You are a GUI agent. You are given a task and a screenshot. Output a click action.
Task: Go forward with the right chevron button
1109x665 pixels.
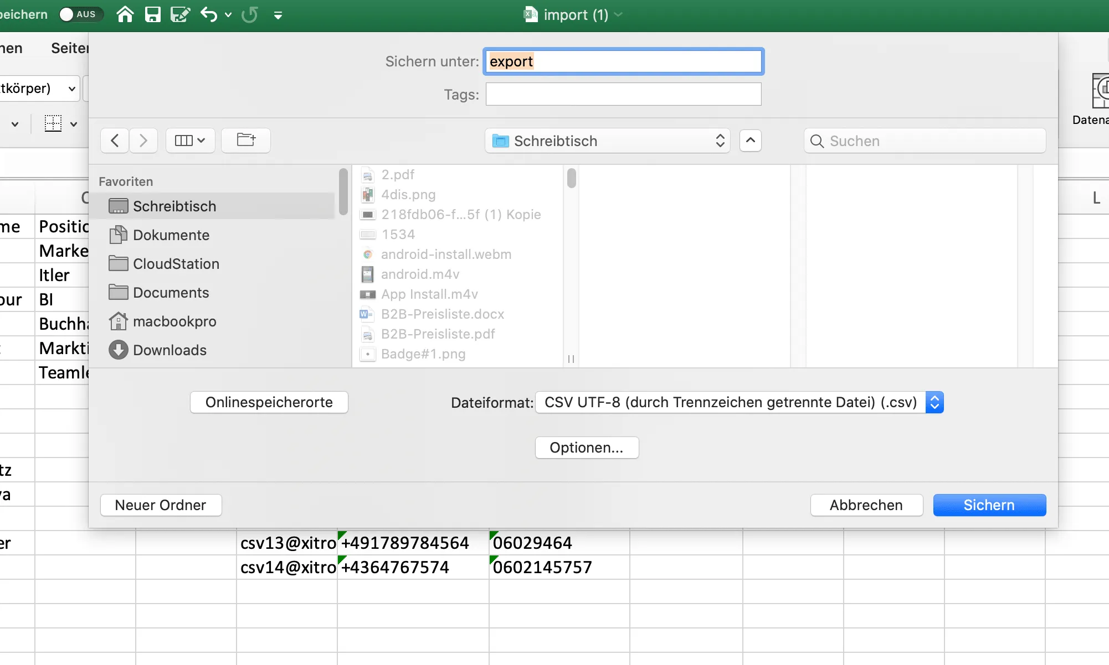143,141
